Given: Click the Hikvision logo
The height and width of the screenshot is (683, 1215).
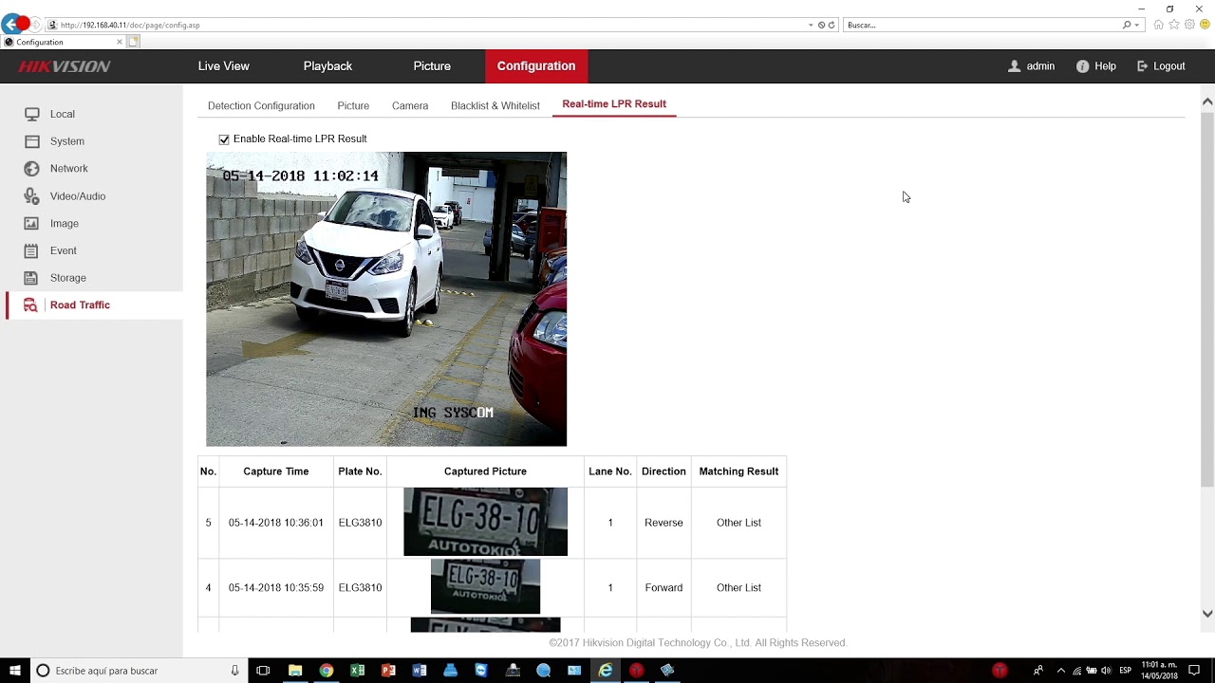Looking at the screenshot, I should pyautogui.click(x=65, y=66).
